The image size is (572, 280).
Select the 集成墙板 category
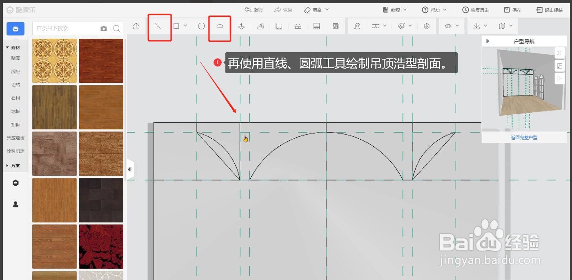click(x=16, y=138)
